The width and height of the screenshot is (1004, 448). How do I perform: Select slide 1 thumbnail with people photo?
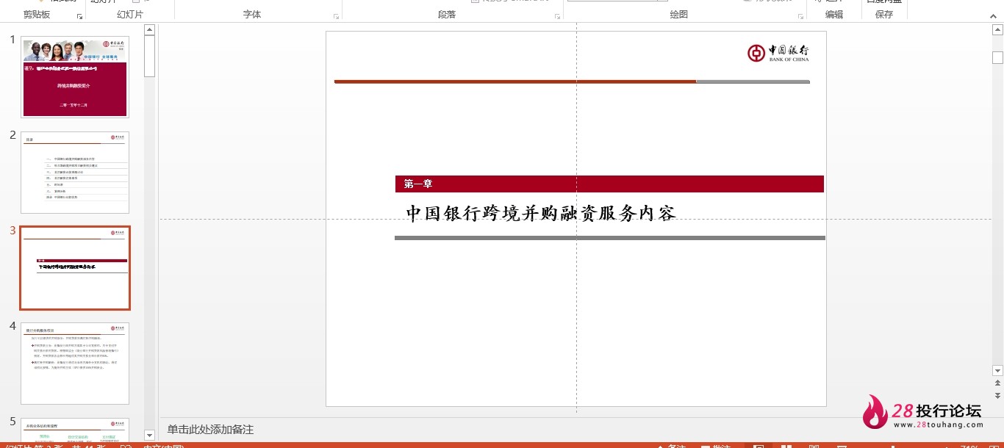coord(75,77)
